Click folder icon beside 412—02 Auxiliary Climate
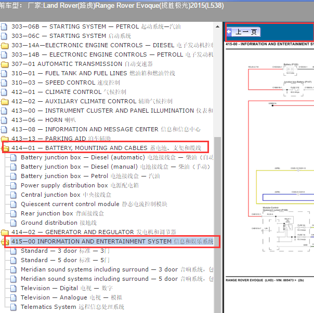 click(5, 102)
